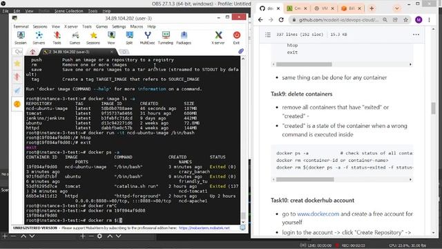Viewport: 442px width, 249px height.
Task: Open the Settings menu in MobaXterm
Action: (x=119, y=26)
